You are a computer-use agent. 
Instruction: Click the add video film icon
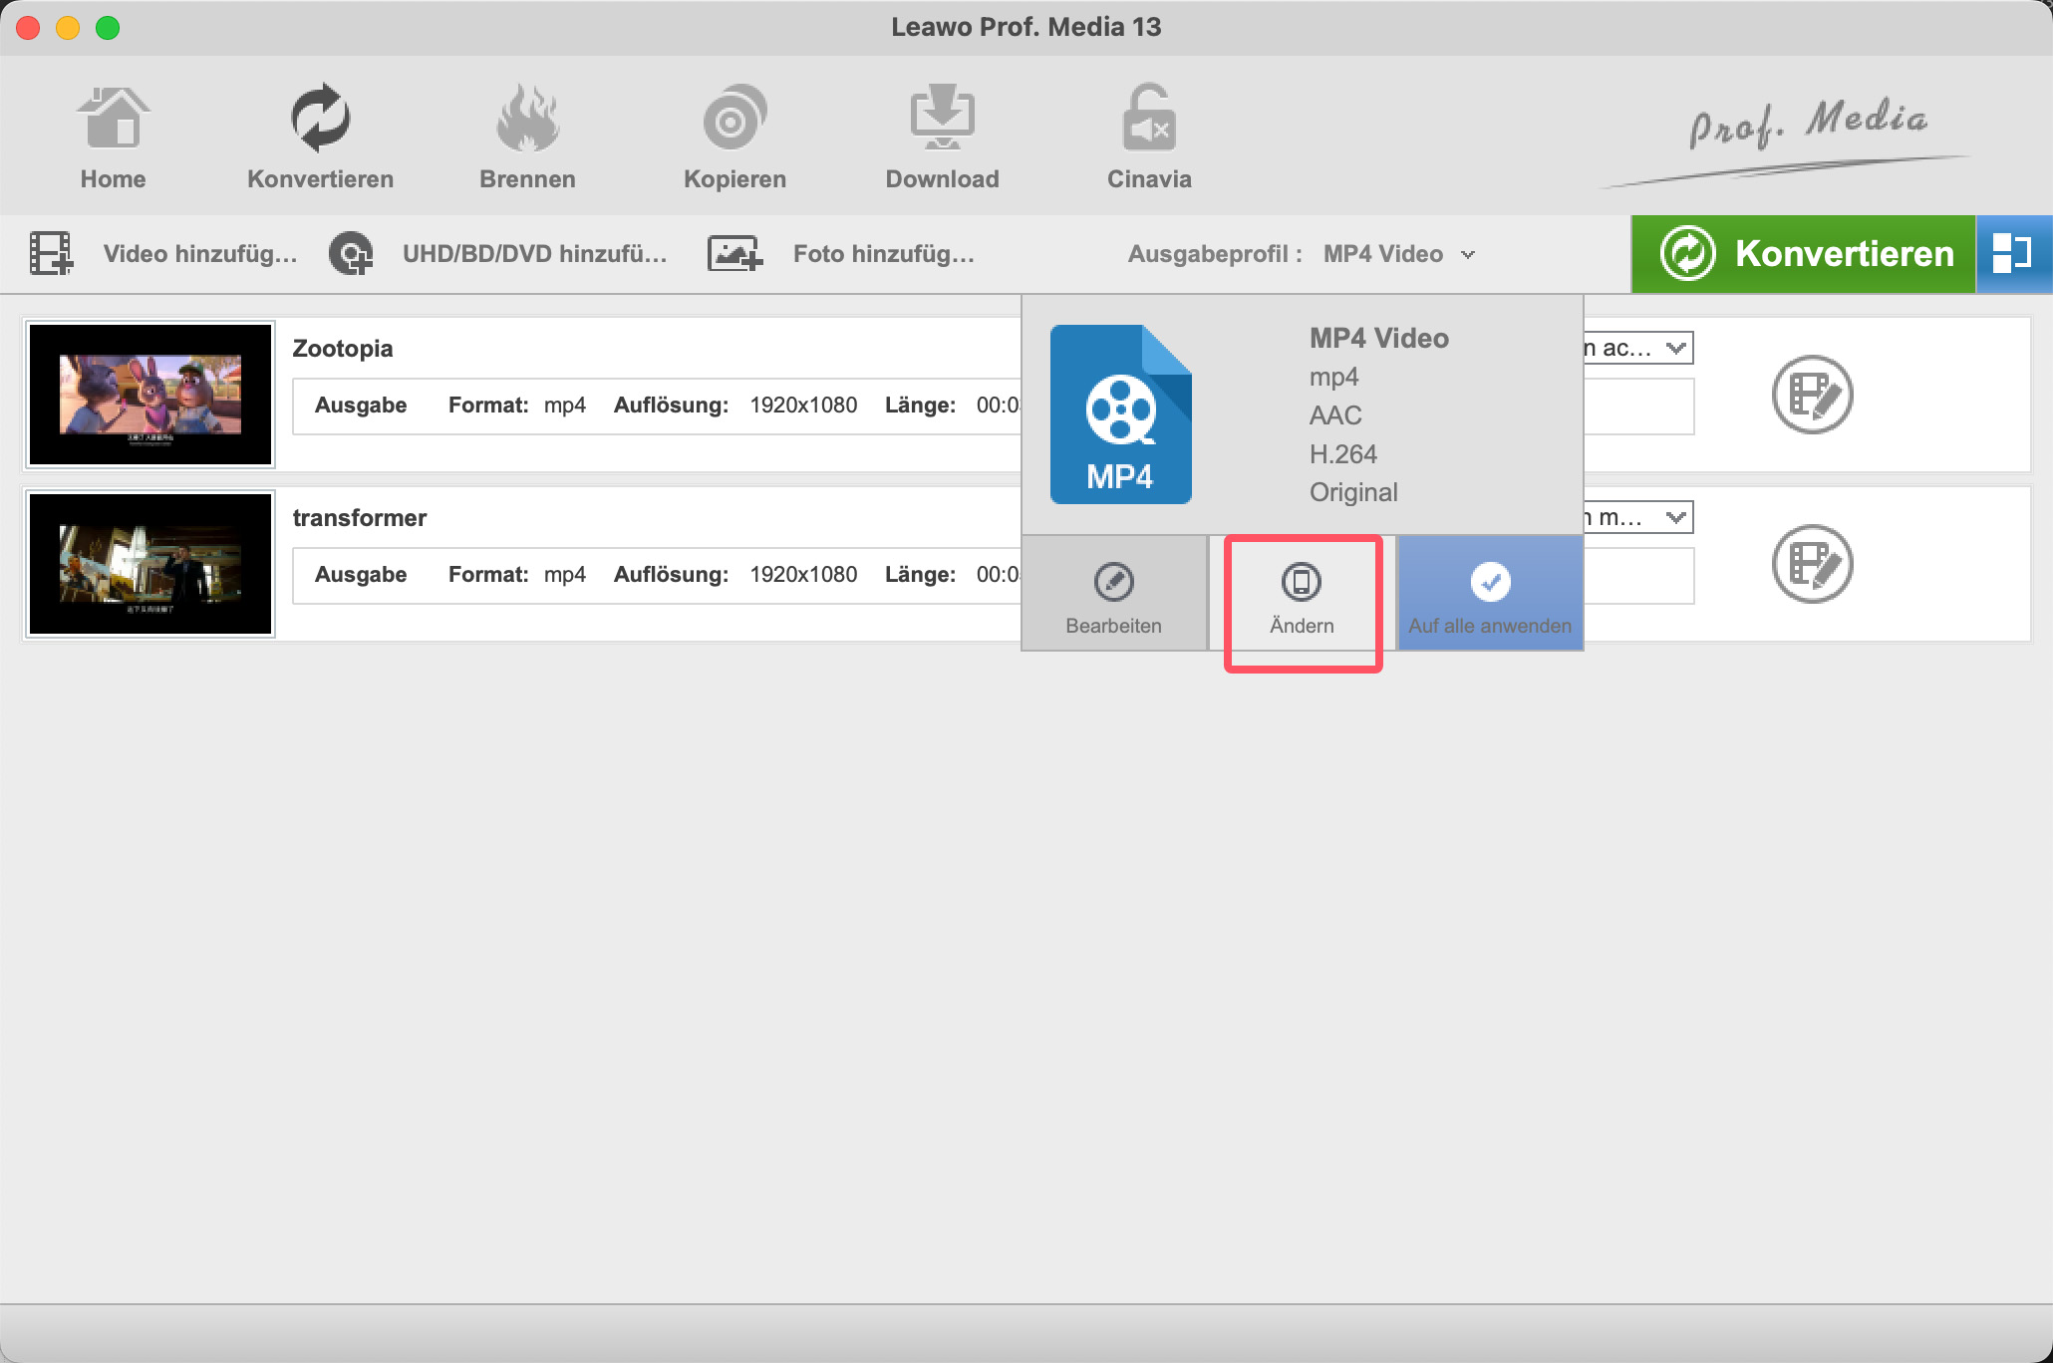[51, 253]
